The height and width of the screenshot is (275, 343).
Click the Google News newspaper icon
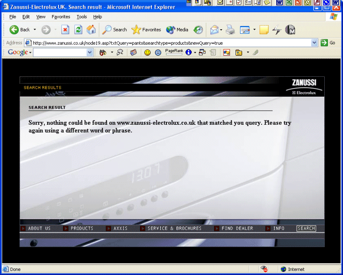(133, 53)
